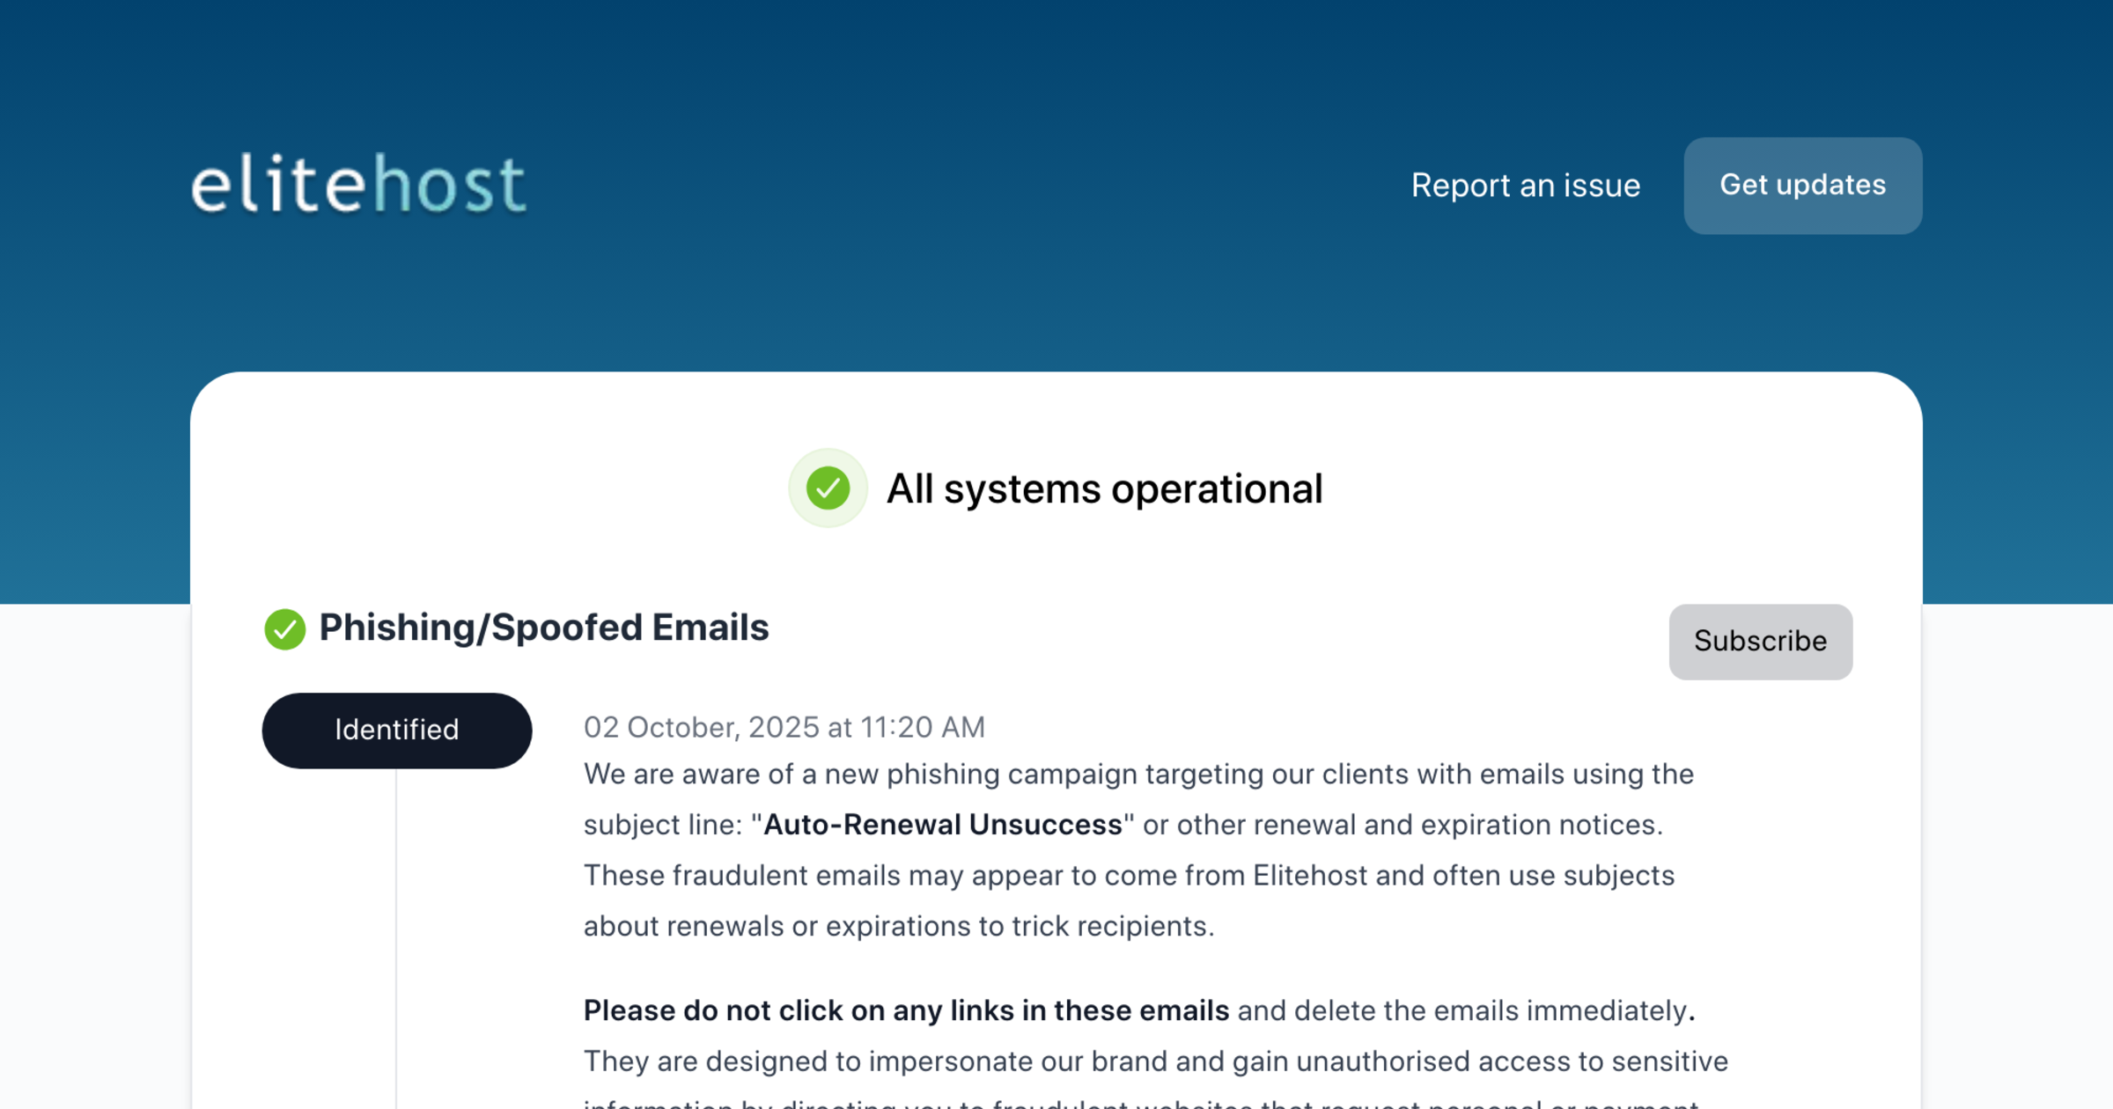Select the bolded Auto-Renewal Unsuccess subject text

[941, 826]
